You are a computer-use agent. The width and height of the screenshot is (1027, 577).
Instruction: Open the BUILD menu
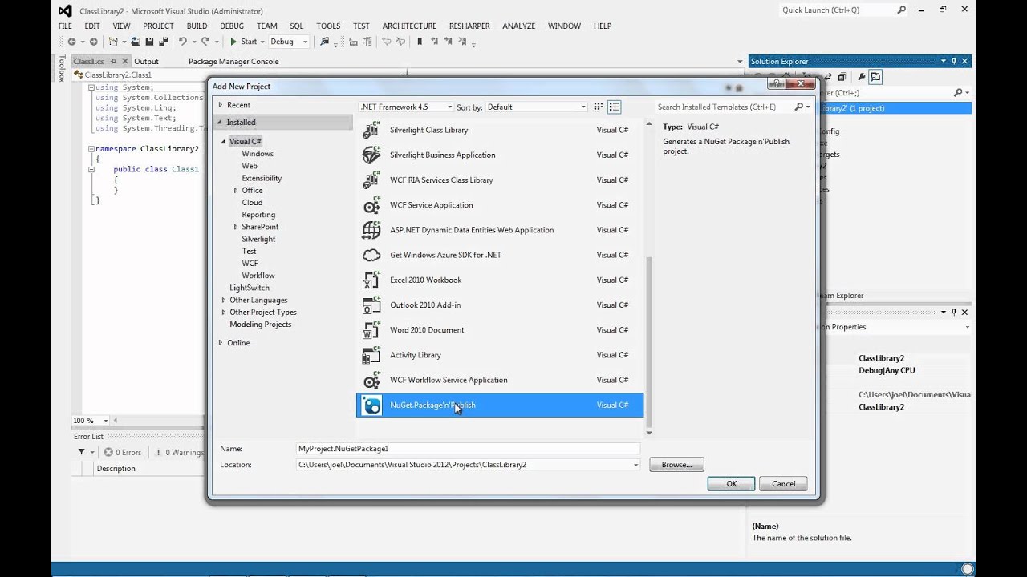[x=197, y=26]
